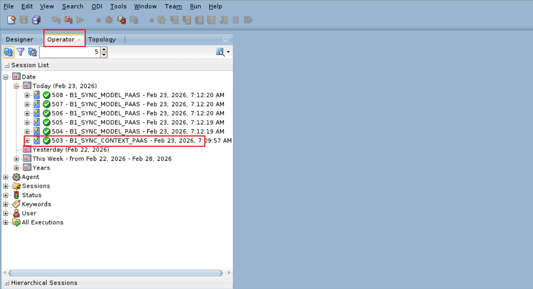Click the Resume execution icon at toolbar end
The height and width of the screenshot is (289, 533).
point(248,20)
